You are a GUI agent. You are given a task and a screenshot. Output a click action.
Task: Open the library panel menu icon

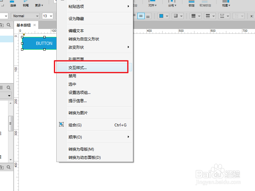tap(1, 88)
